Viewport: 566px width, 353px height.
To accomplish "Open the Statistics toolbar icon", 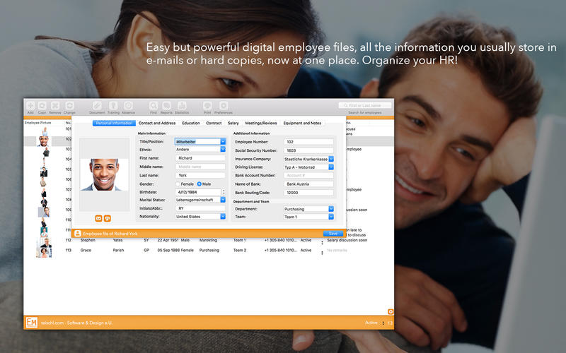I will point(182,105).
